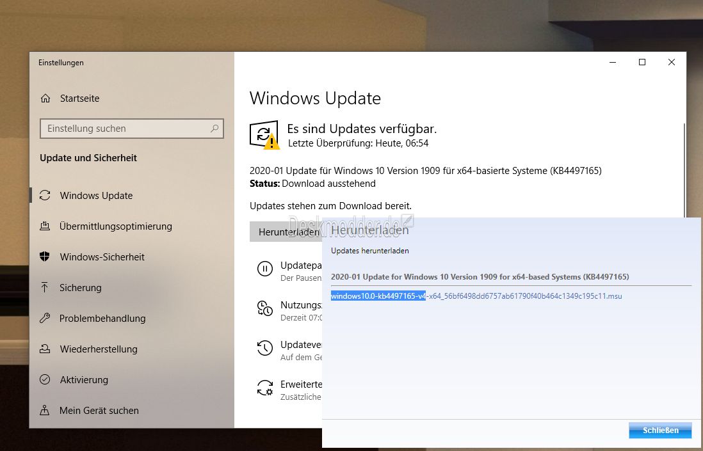Click 'Letzte Überprüfung: Heute, 06:54' text
Screen dimensions: 703x451
(x=359, y=143)
